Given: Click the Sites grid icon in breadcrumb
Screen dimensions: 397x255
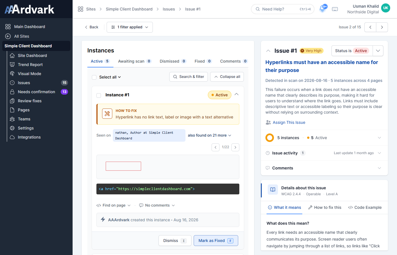Looking at the screenshot, I should pyautogui.click(x=81, y=9).
